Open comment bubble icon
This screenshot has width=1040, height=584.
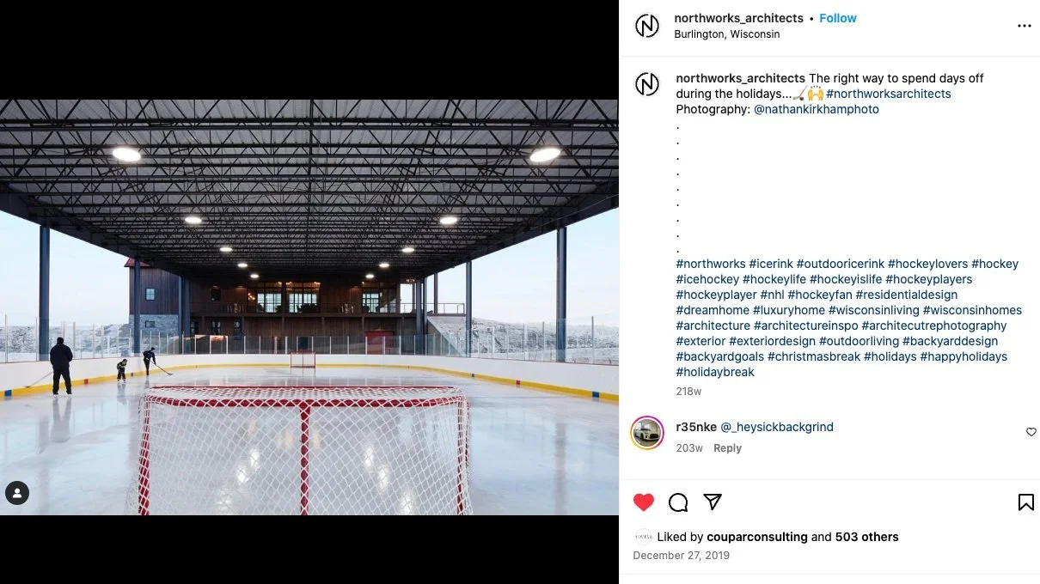click(678, 502)
